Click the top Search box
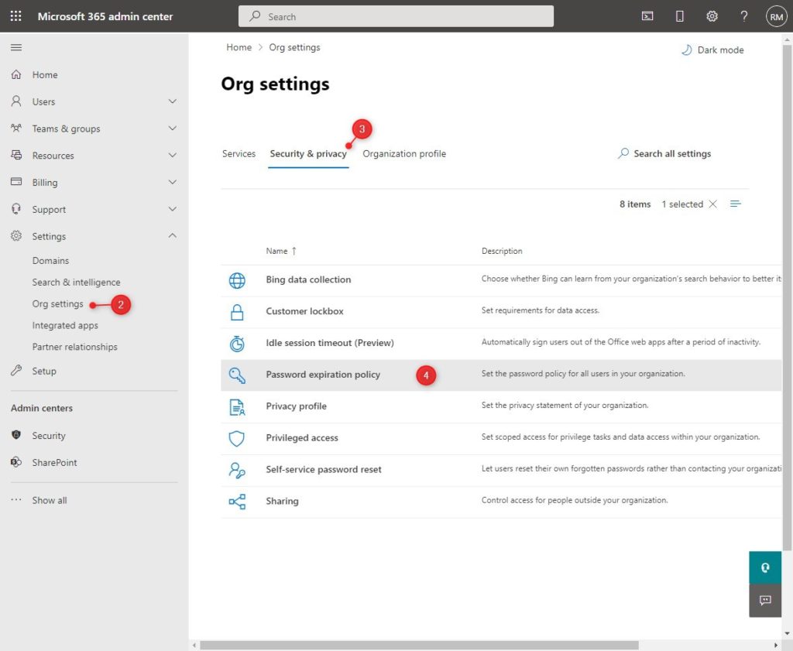The height and width of the screenshot is (651, 793). click(396, 16)
